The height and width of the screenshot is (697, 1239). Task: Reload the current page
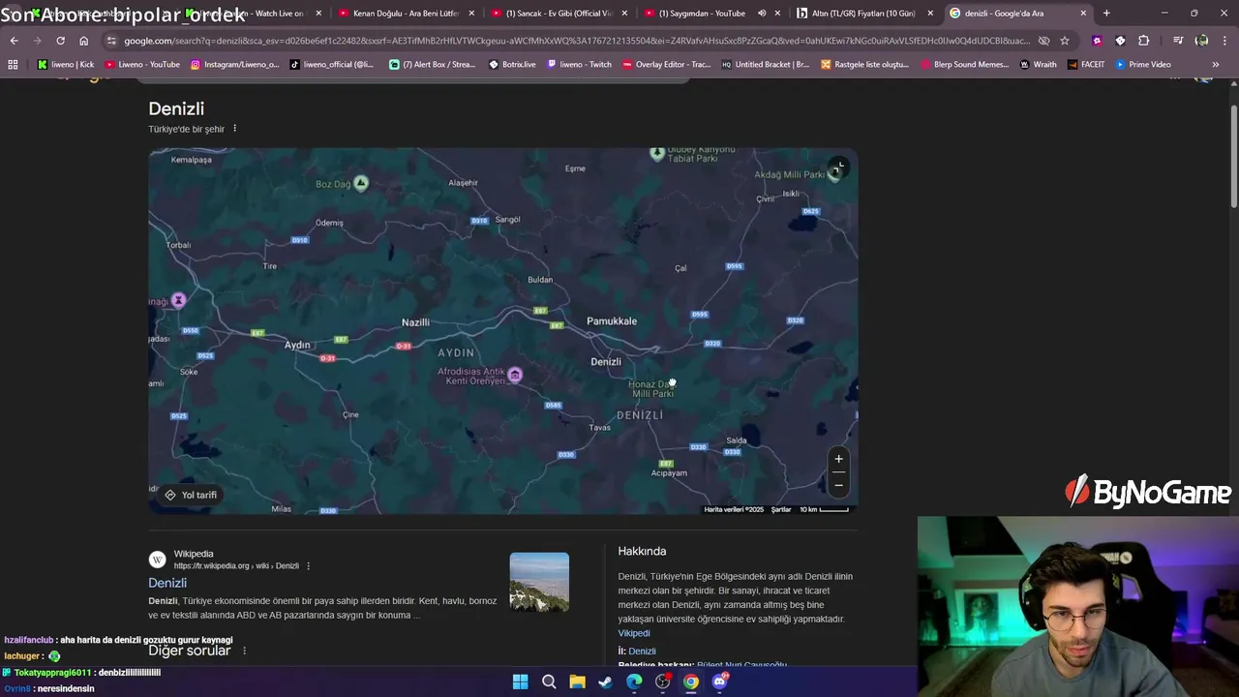click(60, 41)
